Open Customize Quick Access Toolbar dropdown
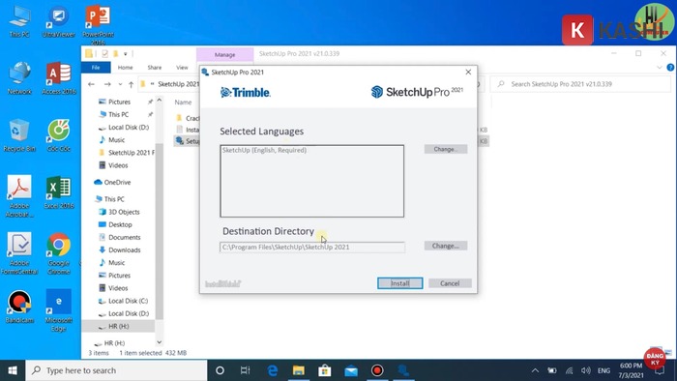The width and height of the screenshot is (677, 381). (125, 54)
